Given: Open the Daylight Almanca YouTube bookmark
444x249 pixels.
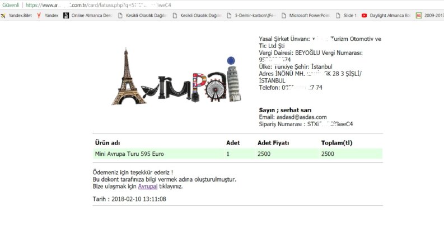Looking at the screenshot, I should [x=386, y=16].
